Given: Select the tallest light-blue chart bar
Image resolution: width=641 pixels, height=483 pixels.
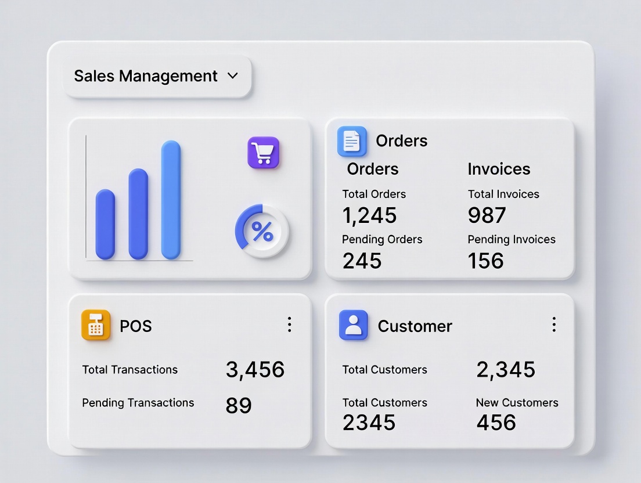Looking at the screenshot, I should (171, 199).
